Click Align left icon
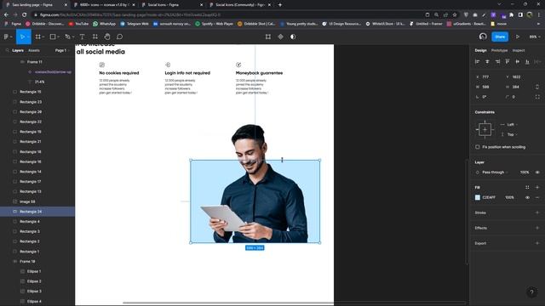Image resolution: width=545 pixels, height=306 pixels. point(477,62)
